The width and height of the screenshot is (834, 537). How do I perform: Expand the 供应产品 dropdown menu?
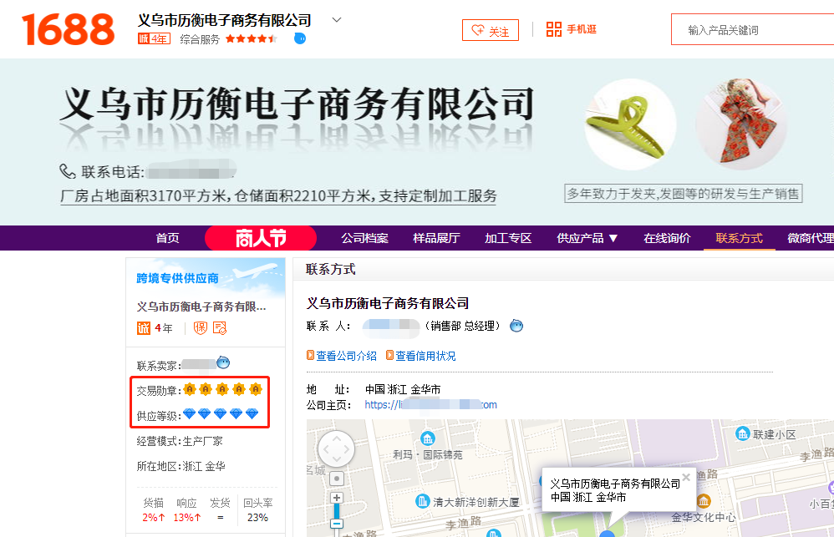(x=587, y=238)
